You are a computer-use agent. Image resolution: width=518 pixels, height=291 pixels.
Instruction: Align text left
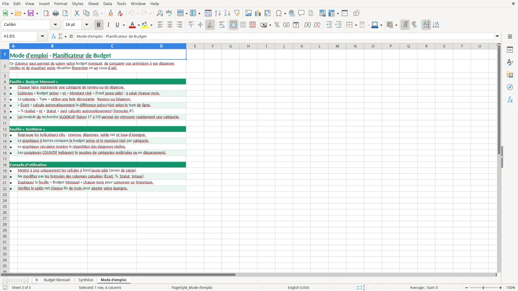tap(160, 25)
